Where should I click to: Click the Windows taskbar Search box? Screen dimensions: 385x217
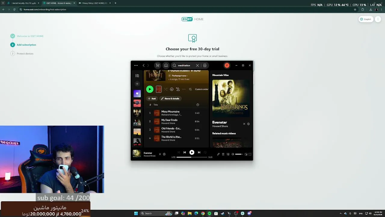(x=156, y=213)
